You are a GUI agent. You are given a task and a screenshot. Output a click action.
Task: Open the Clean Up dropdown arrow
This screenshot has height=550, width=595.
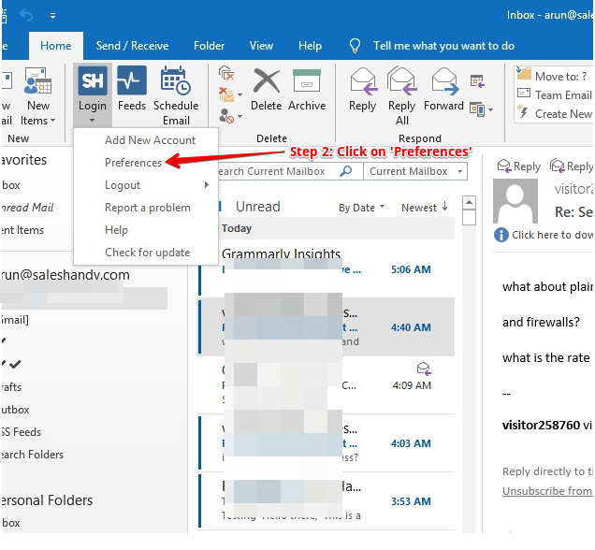[239, 94]
